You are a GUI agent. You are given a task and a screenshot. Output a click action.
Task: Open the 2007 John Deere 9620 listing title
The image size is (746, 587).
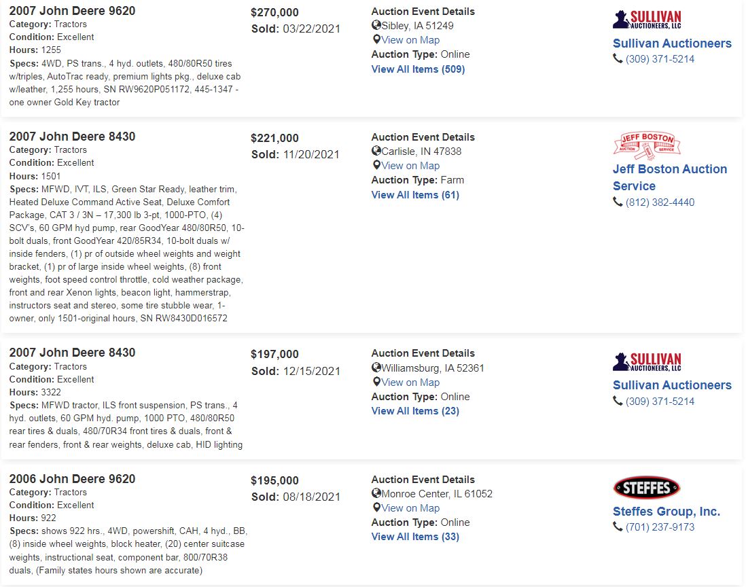(72, 10)
